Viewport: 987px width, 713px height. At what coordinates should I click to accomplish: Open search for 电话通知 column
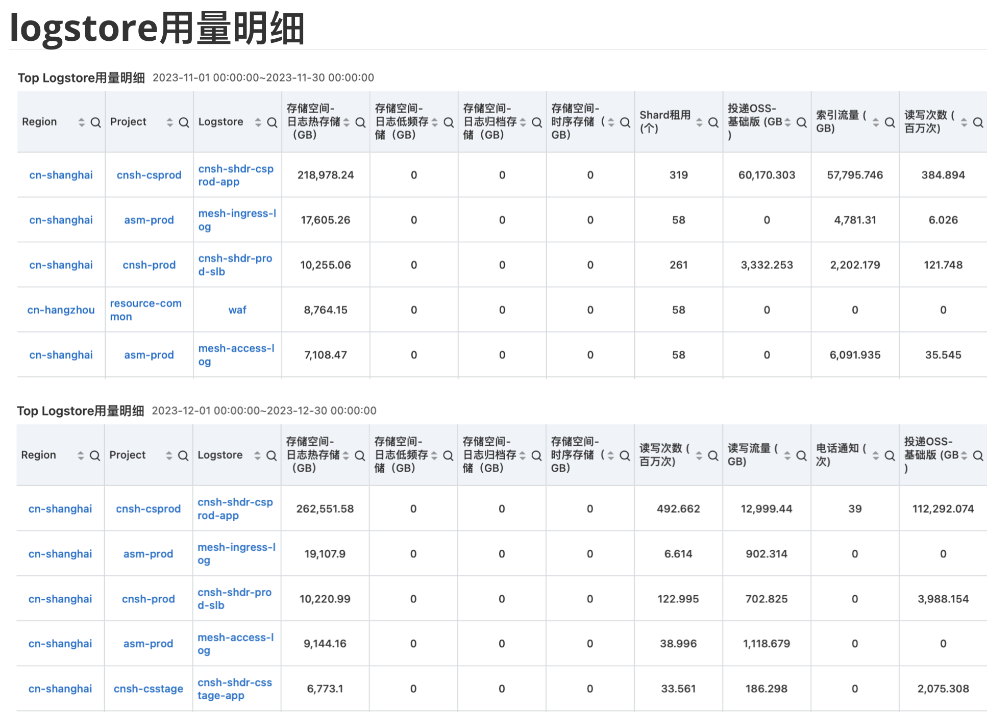[x=890, y=455]
